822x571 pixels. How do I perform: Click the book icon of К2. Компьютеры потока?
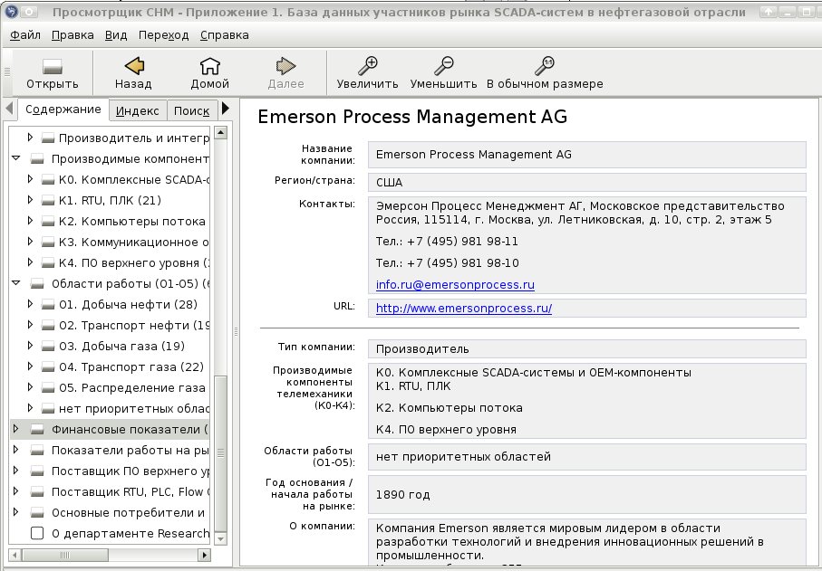click(48, 222)
